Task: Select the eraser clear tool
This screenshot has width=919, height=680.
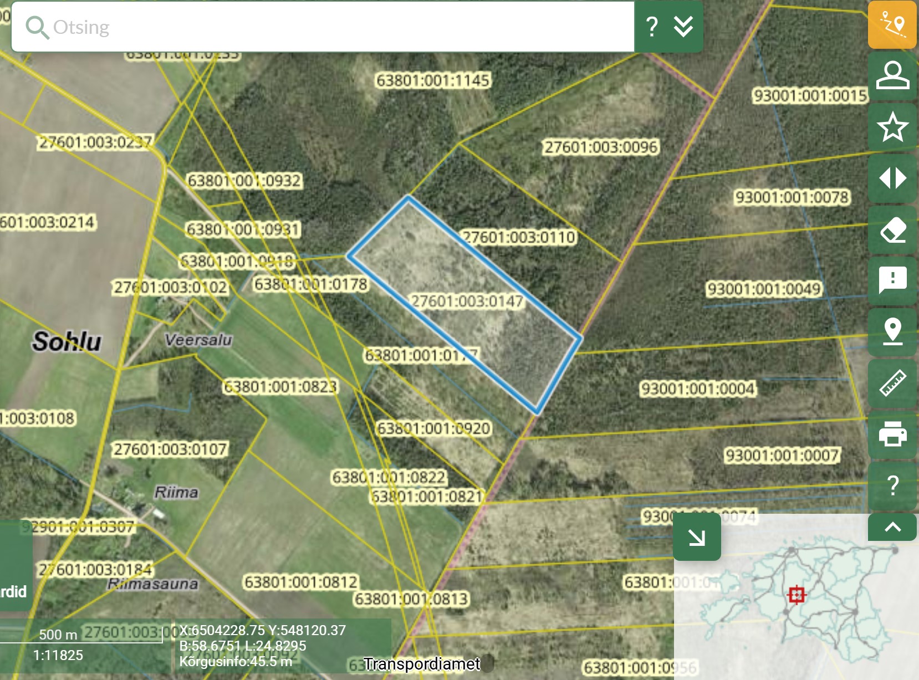Action: 892,229
